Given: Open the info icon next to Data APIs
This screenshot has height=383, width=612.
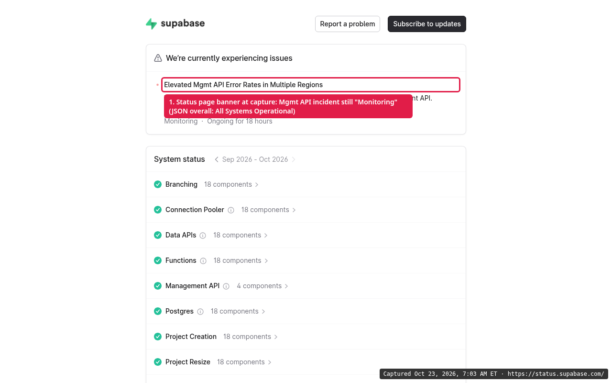Looking at the screenshot, I should [203, 236].
